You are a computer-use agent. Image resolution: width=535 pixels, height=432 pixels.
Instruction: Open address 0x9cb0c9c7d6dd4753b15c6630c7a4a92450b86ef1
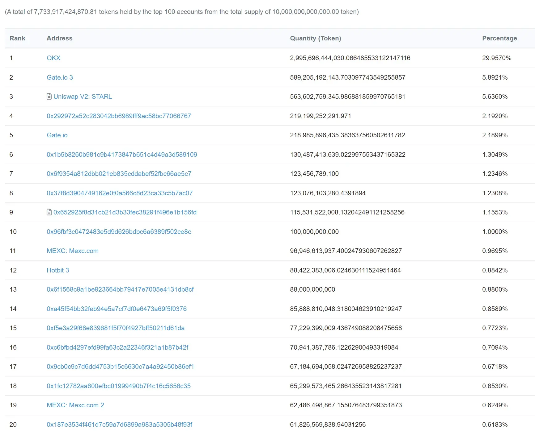click(120, 367)
